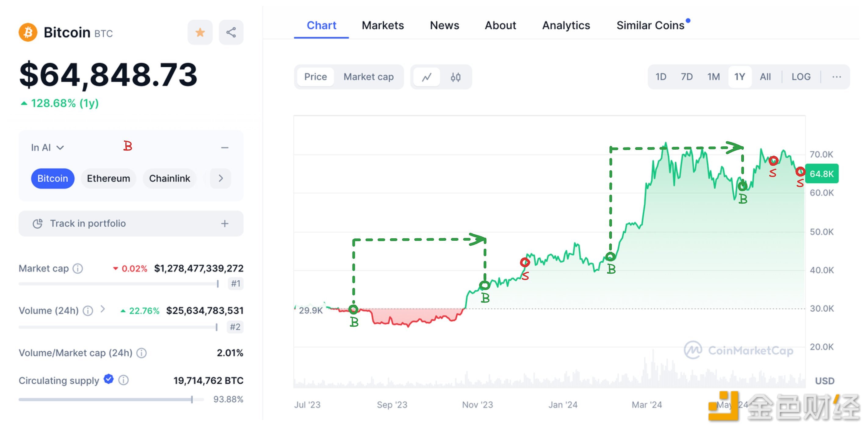Collapse the In AI panel with minus
Image resolution: width=865 pixels, height=426 pixels.
(x=225, y=148)
